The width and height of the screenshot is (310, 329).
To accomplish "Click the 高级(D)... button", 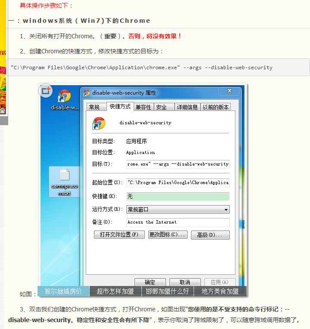I will (210, 235).
